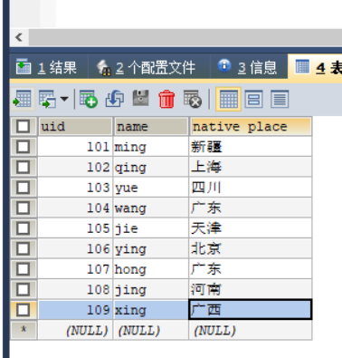Select the name cell xing
Viewport: 342px width, 358px height.
tap(151, 310)
